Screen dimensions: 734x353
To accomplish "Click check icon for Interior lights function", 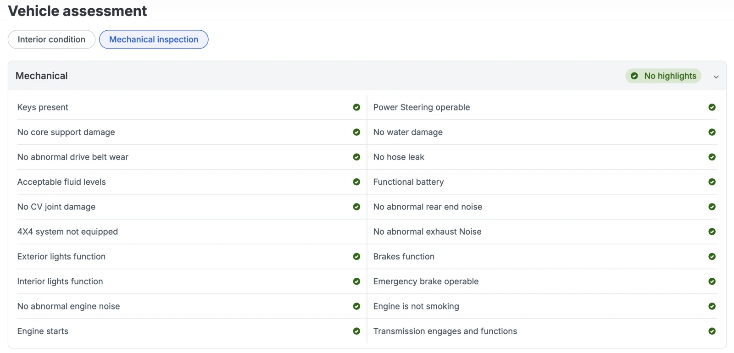I will coord(356,281).
